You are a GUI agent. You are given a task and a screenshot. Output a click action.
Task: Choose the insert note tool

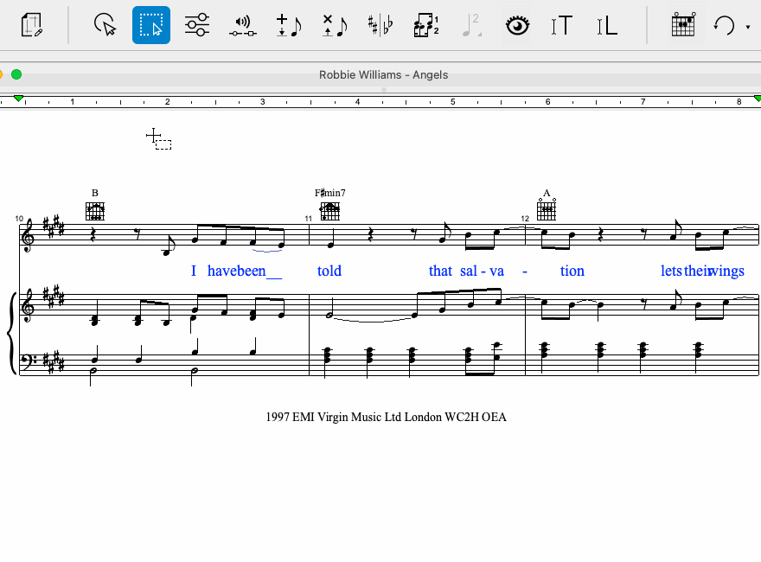[287, 25]
